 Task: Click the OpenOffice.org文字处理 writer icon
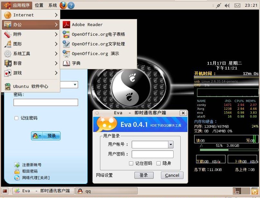coord(66,44)
